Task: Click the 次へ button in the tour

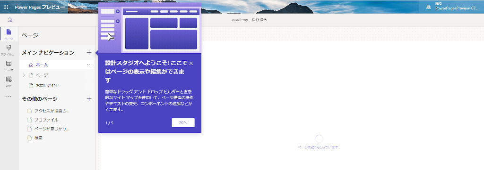Action: pyautogui.click(x=183, y=122)
